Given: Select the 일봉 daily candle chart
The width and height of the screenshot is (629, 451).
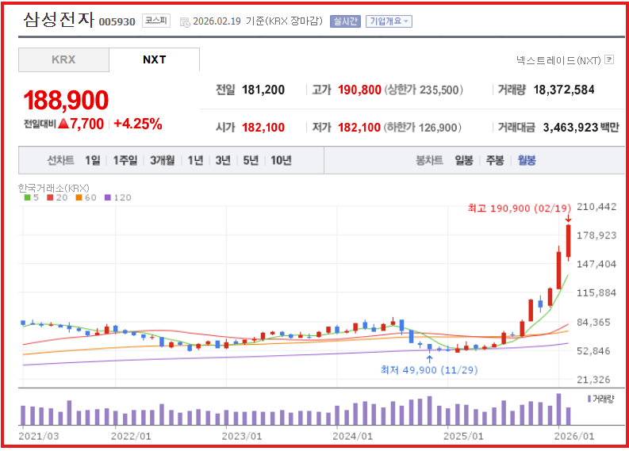Looking at the screenshot, I should pyautogui.click(x=464, y=160).
